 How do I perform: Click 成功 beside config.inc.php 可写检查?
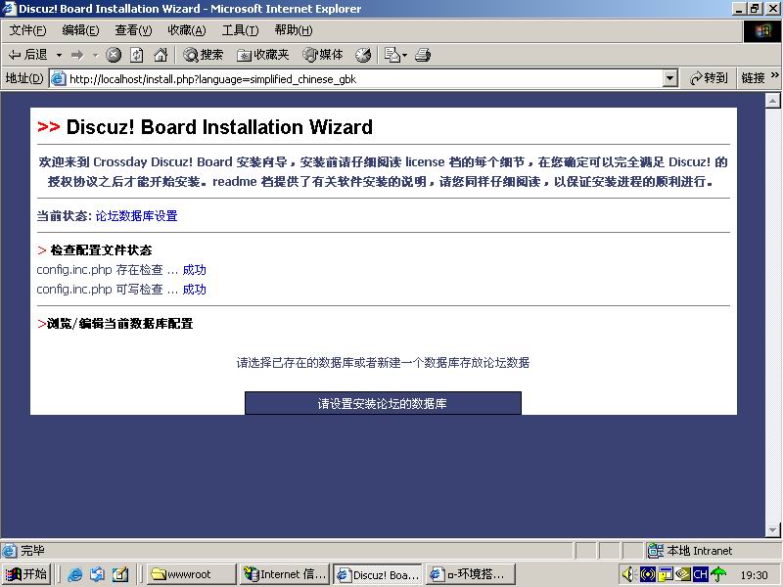tap(194, 290)
